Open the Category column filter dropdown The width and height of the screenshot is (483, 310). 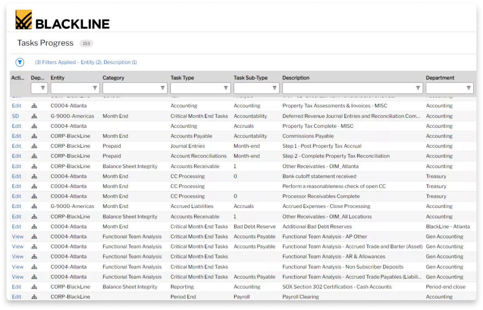(163, 88)
